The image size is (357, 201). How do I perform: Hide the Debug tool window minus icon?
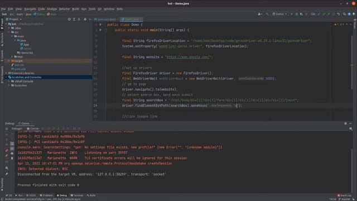(351, 123)
